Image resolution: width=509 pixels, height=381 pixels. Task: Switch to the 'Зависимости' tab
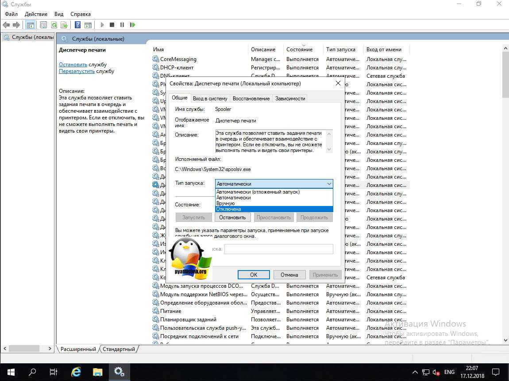[290, 99]
